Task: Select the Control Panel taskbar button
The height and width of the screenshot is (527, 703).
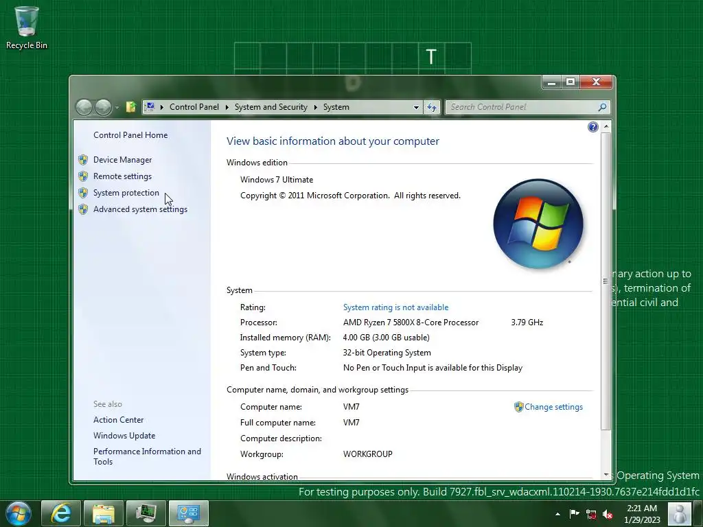Action: [189, 513]
